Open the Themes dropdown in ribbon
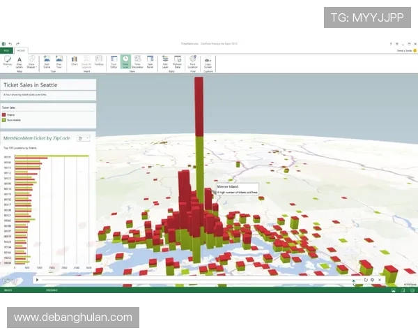 [x=8, y=61]
